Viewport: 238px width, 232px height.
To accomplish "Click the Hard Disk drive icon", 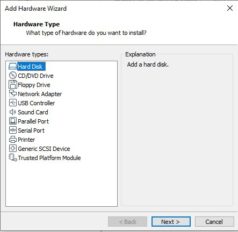I will click(x=13, y=67).
